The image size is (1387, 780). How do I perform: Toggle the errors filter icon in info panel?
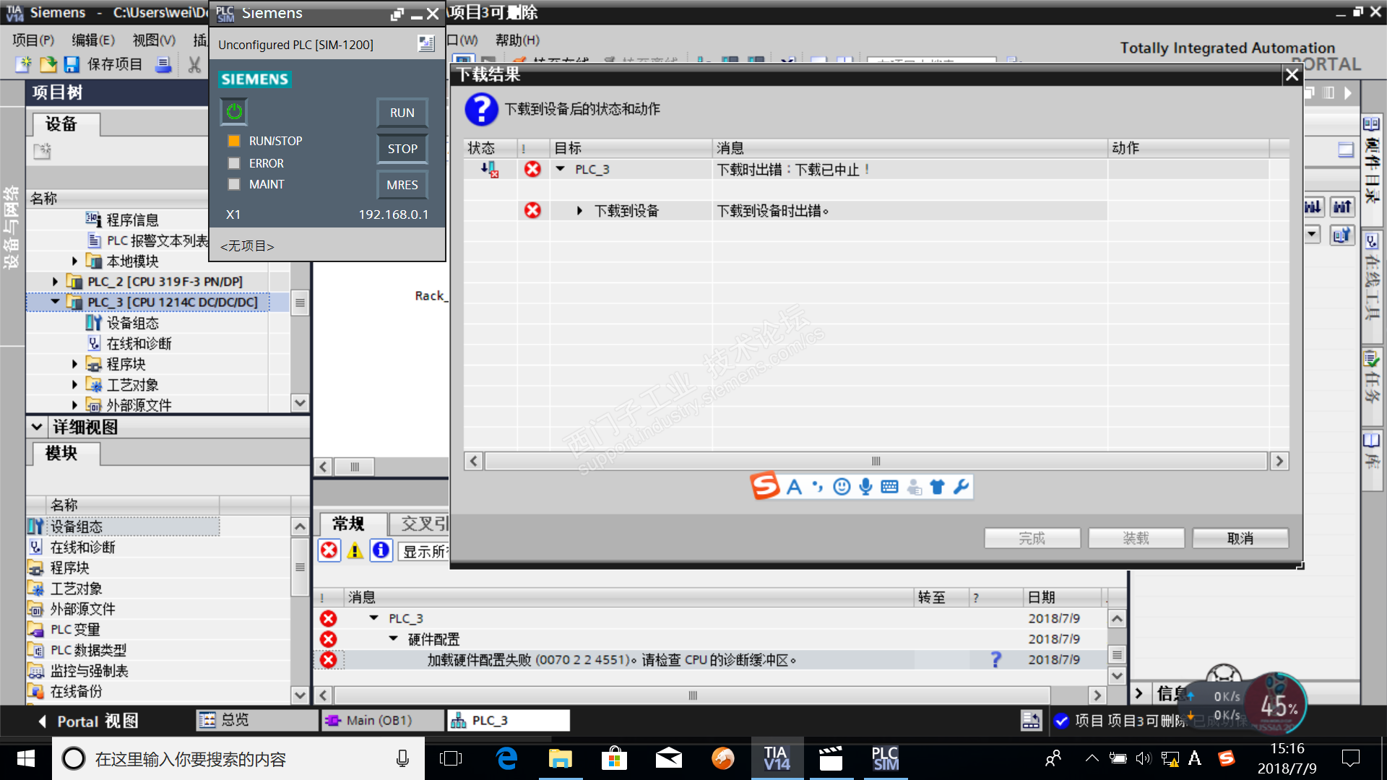point(329,551)
